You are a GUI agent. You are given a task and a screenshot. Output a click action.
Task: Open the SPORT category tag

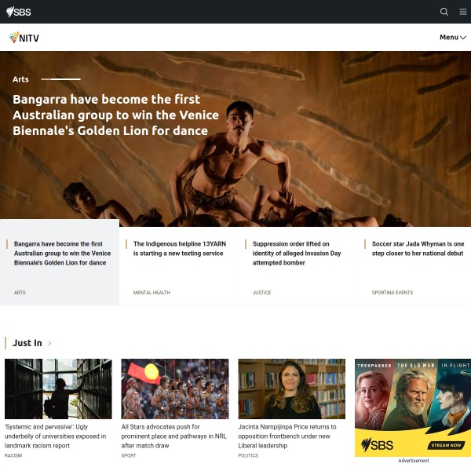tap(129, 455)
